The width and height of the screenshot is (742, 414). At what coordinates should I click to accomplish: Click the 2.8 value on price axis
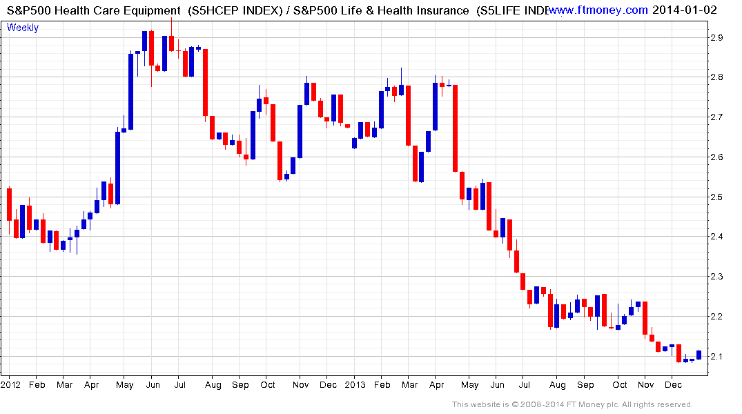point(716,77)
